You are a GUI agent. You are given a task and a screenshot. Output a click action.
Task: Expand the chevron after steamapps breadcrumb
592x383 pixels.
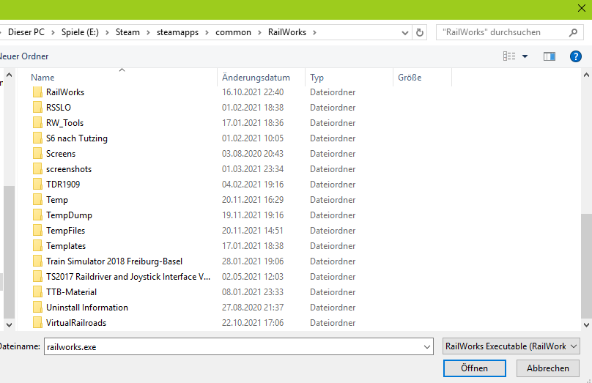tap(207, 32)
